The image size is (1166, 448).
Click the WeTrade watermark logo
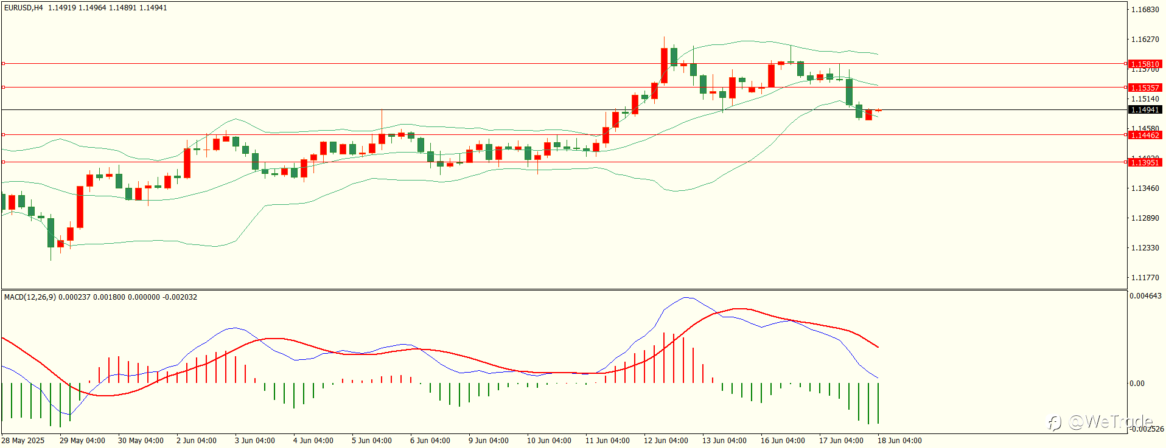1100,421
